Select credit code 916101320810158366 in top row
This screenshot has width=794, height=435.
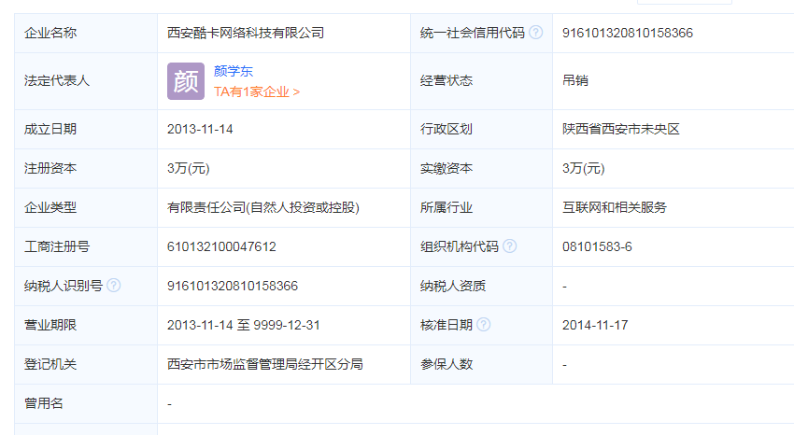(628, 33)
